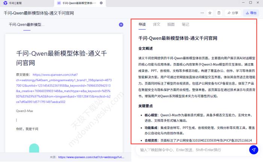
Task: Select the 千问-Qwen最新模型 document panel title
Action: coord(27,25)
